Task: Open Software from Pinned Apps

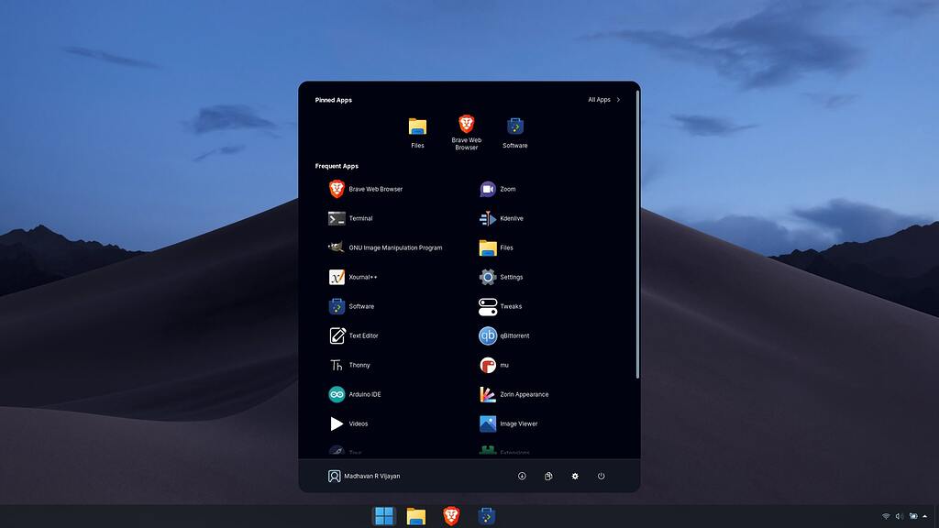Action: coord(514,127)
